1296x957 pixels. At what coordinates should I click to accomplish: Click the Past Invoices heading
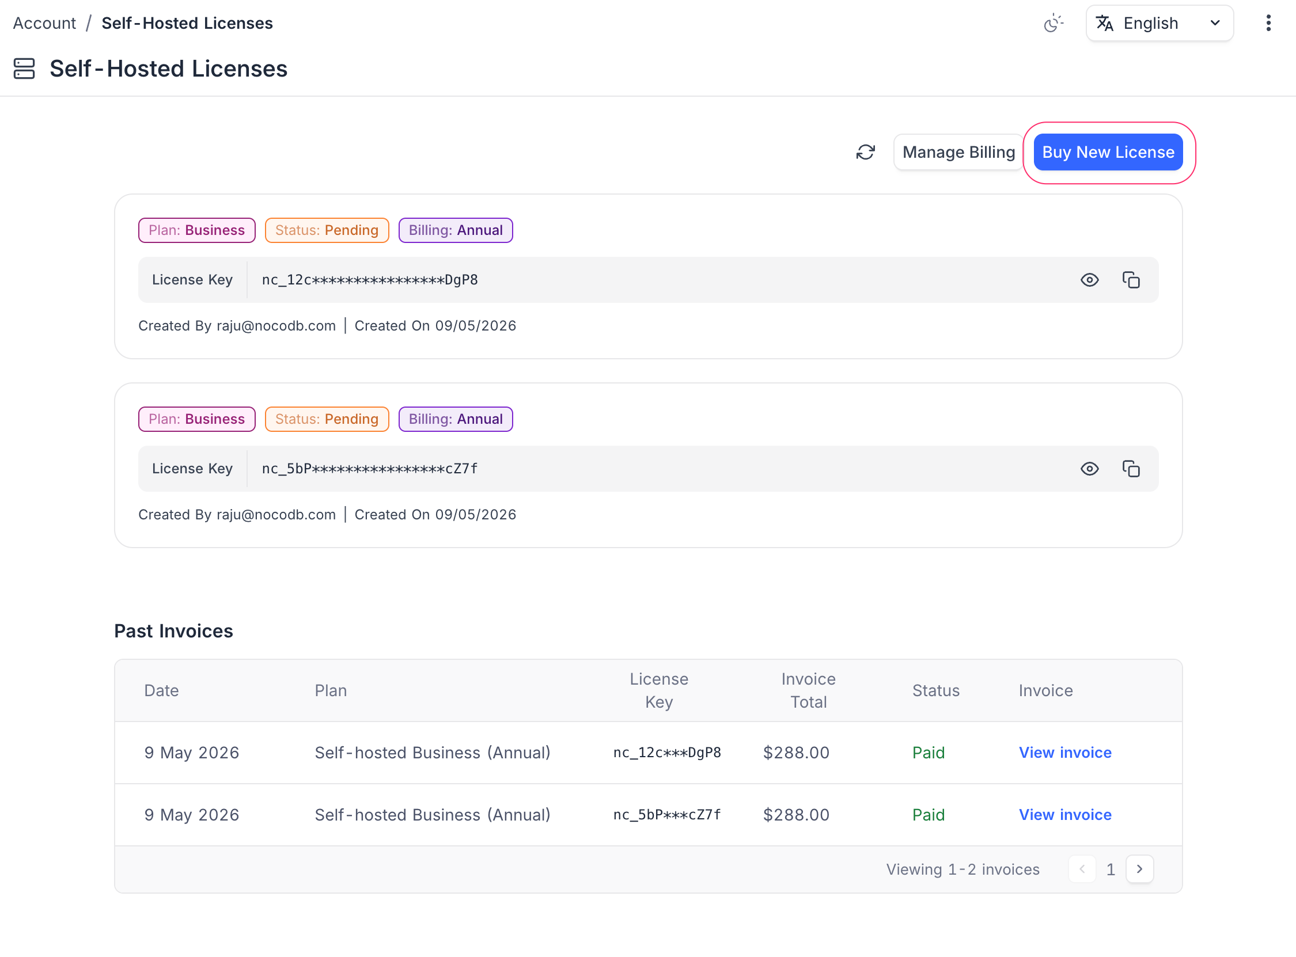click(x=174, y=631)
